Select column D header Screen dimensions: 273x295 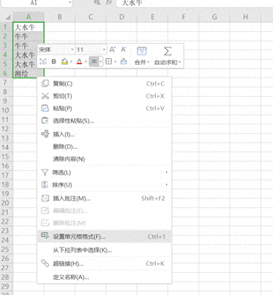coord(122,17)
